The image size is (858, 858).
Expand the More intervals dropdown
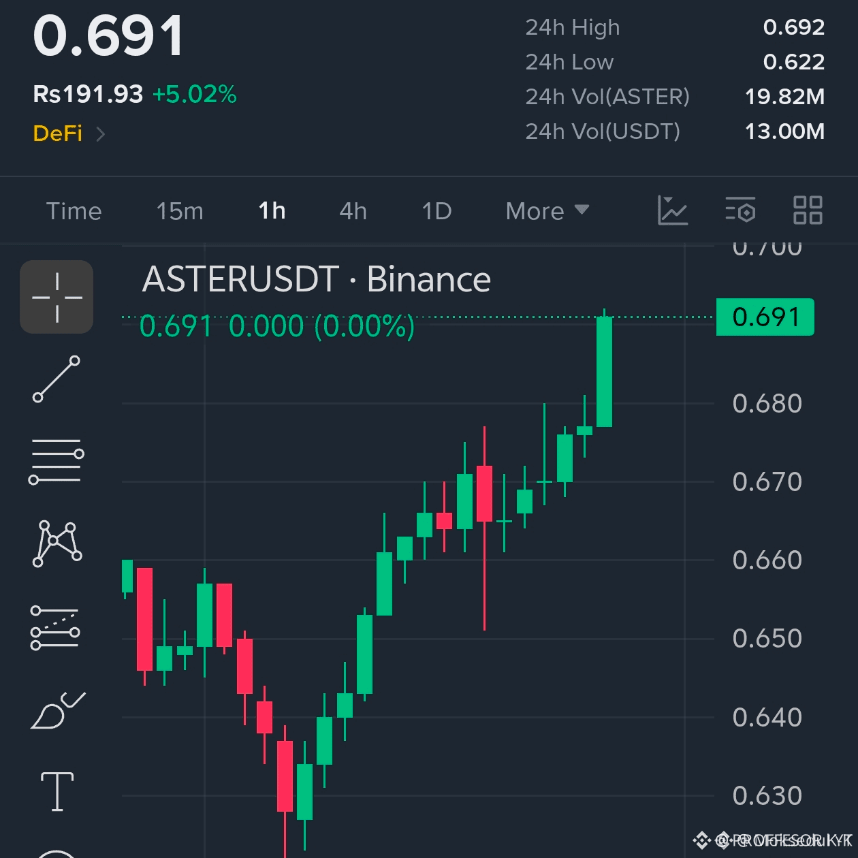[547, 211]
